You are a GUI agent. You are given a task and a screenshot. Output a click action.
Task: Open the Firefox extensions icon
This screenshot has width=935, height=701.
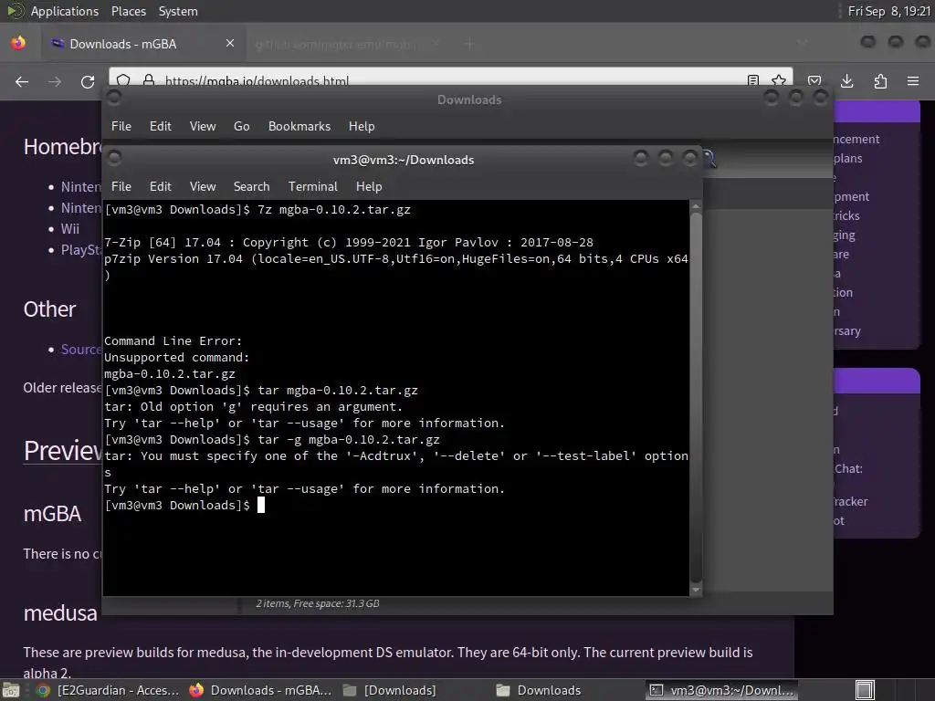(880, 81)
